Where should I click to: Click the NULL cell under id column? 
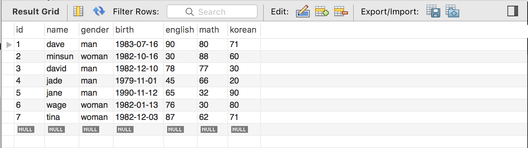tap(26, 129)
